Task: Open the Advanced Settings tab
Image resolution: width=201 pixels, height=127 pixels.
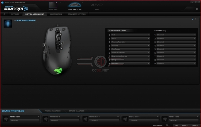Action: coord(77,14)
